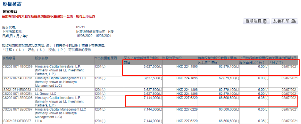Select the 股權披露 page heading
The height and width of the screenshot is (124, 301).
(12, 4)
